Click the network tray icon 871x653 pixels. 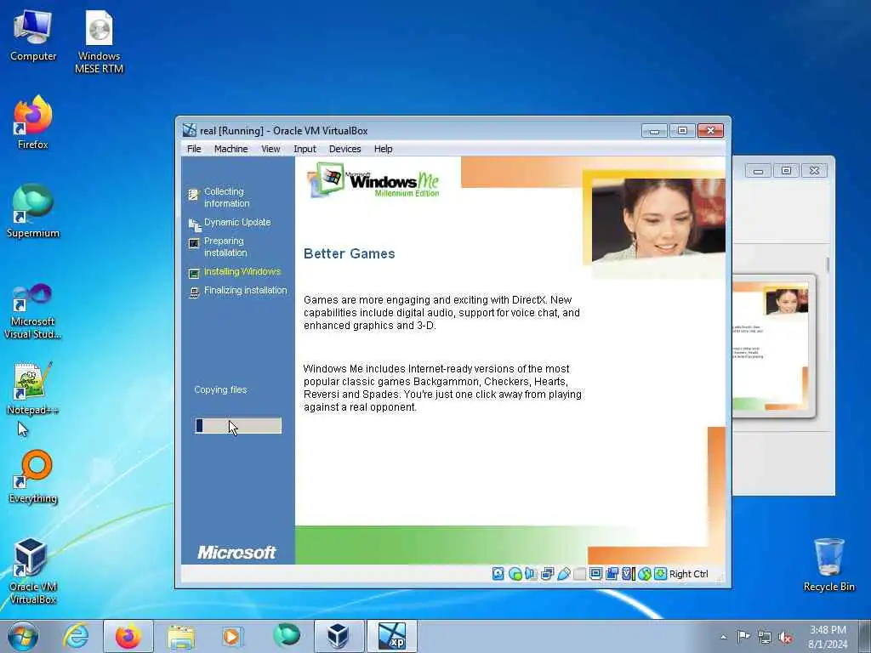(x=765, y=637)
